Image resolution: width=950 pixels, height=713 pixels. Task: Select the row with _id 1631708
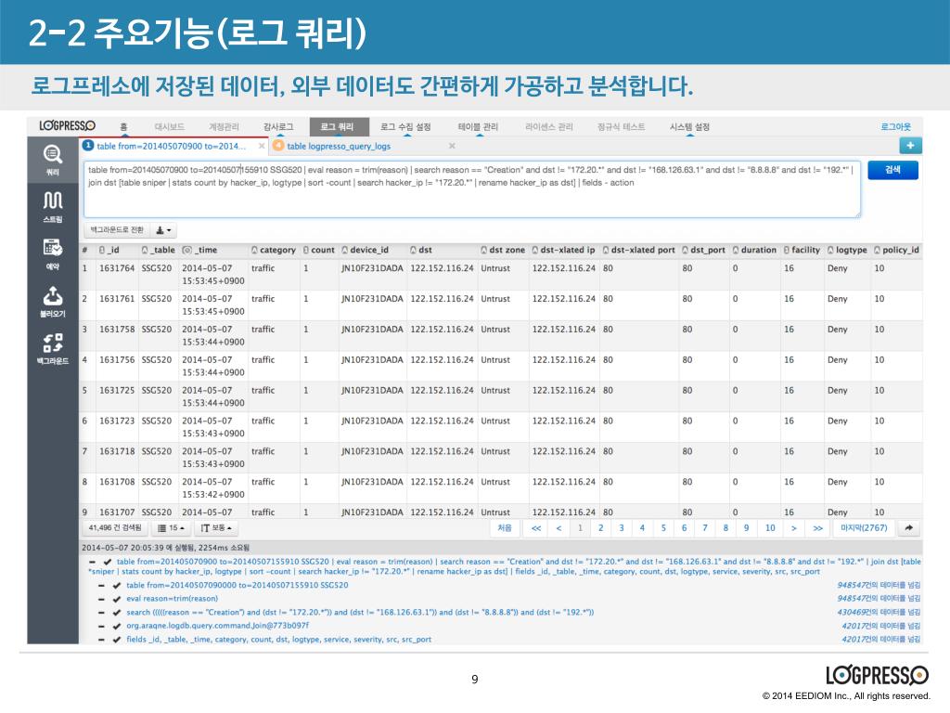500,488
